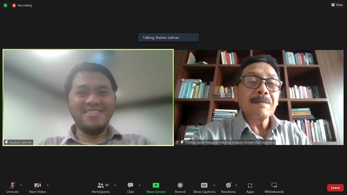
Task: Open Whiteboards from the toolbar
Action: 274,187
